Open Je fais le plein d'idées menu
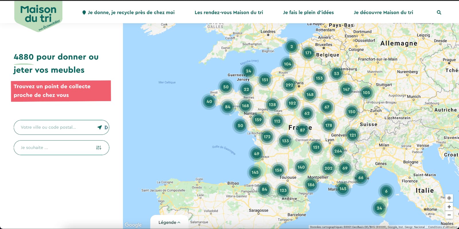Viewport: 459px width, 229px height. click(x=308, y=13)
